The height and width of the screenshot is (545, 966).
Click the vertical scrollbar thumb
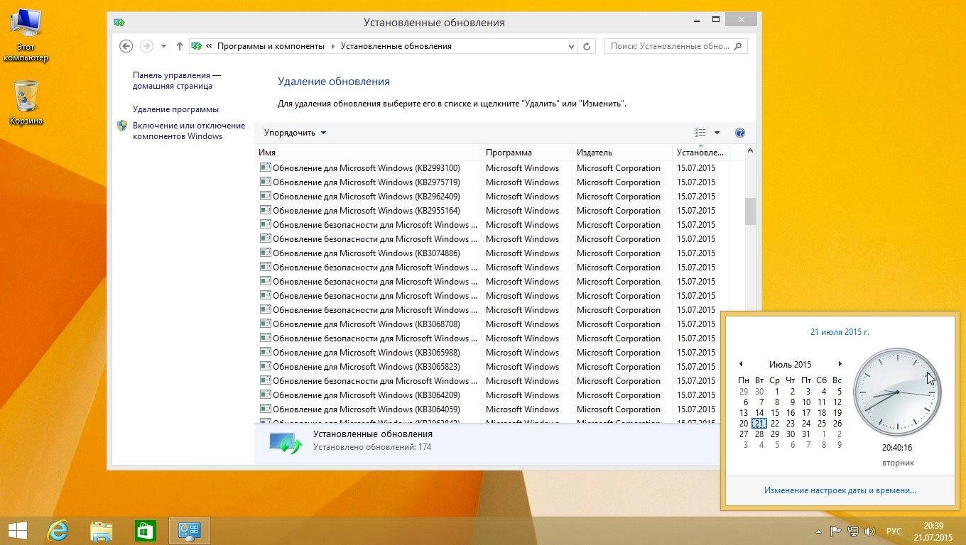[x=750, y=211]
